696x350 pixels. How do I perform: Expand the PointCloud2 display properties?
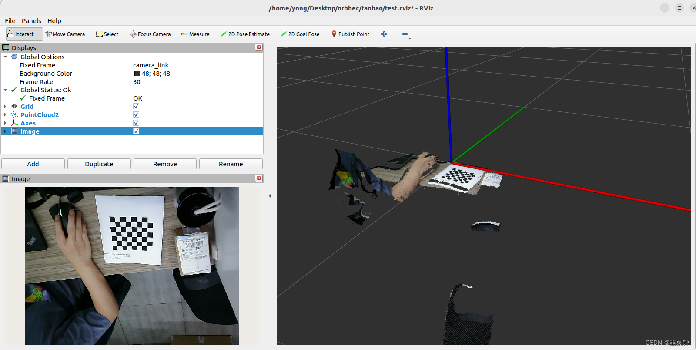pos(5,114)
